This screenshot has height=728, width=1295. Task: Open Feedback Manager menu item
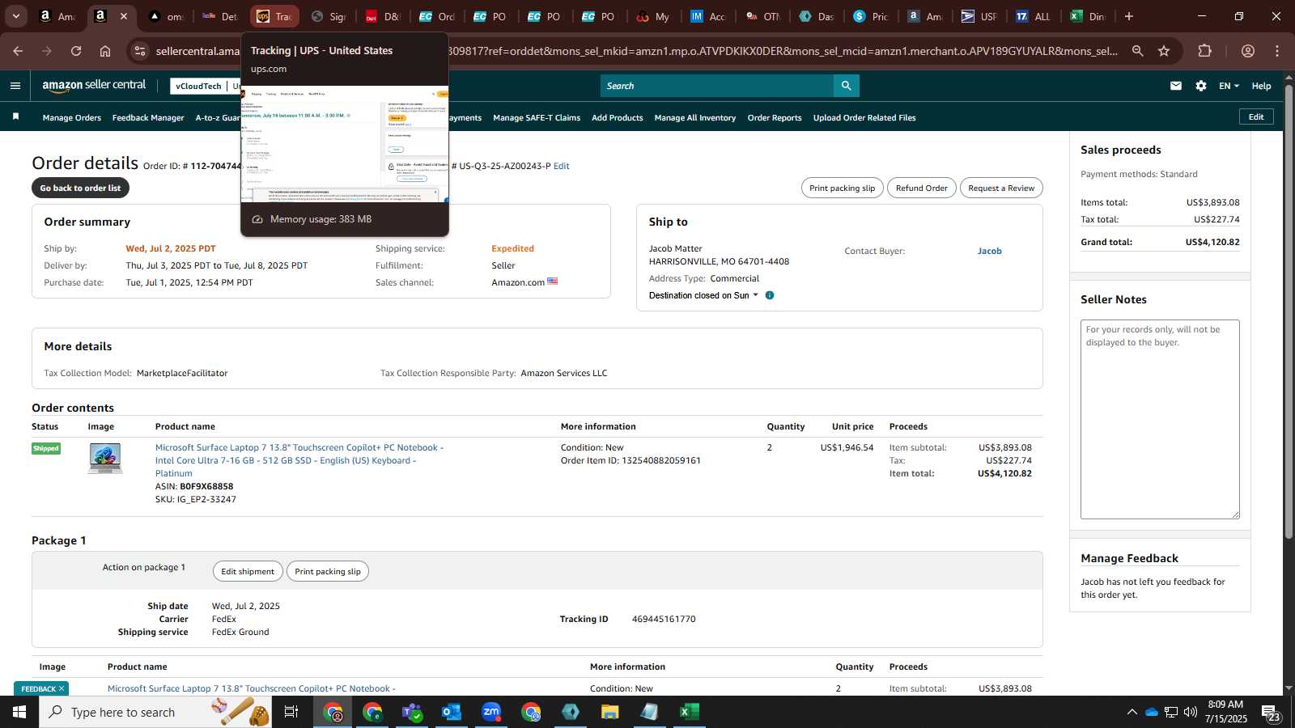pyautogui.click(x=148, y=117)
